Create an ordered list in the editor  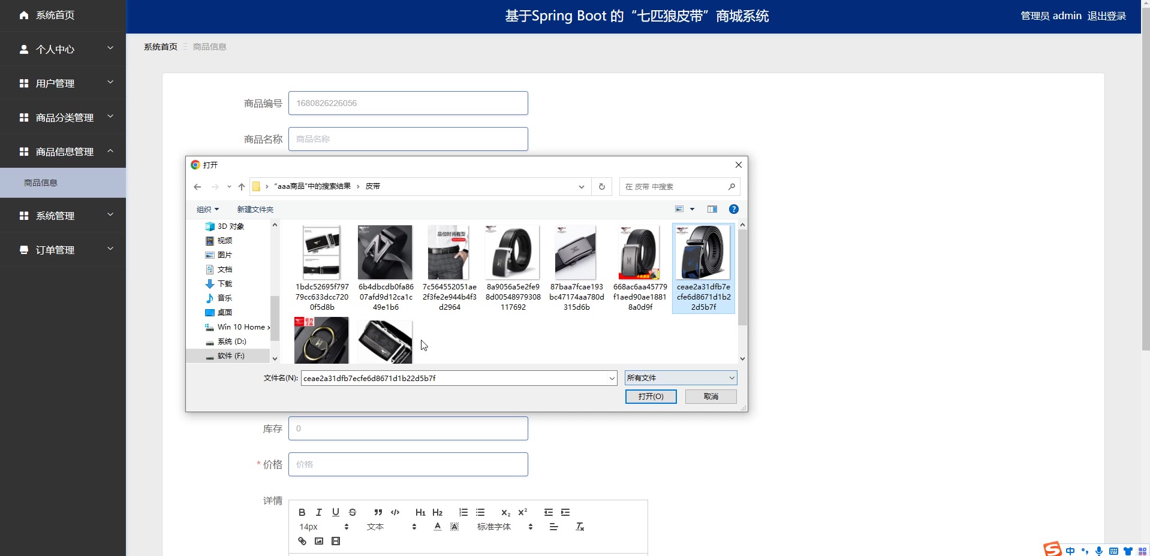pyautogui.click(x=463, y=512)
